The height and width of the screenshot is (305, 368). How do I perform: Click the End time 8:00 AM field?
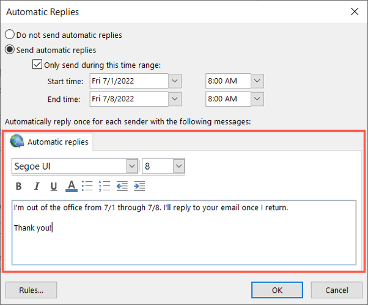pyautogui.click(x=228, y=99)
